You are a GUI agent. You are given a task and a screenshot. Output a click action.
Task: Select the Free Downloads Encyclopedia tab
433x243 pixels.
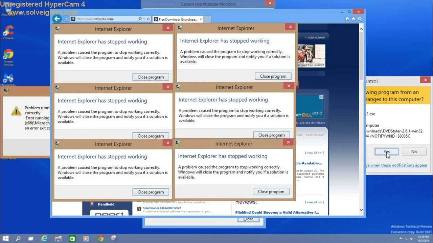[x=178, y=19]
